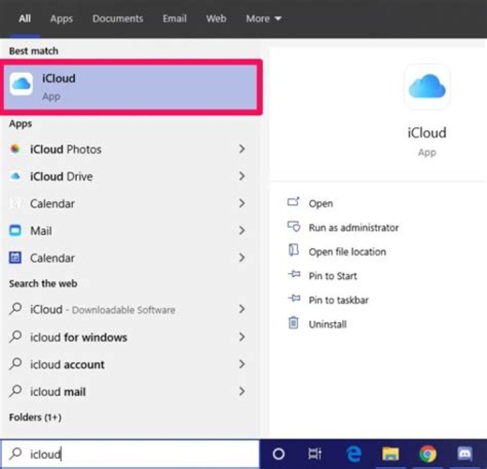Click Uninstall in the app actions
Image resolution: width=487 pixels, height=469 pixels.
tap(327, 324)
